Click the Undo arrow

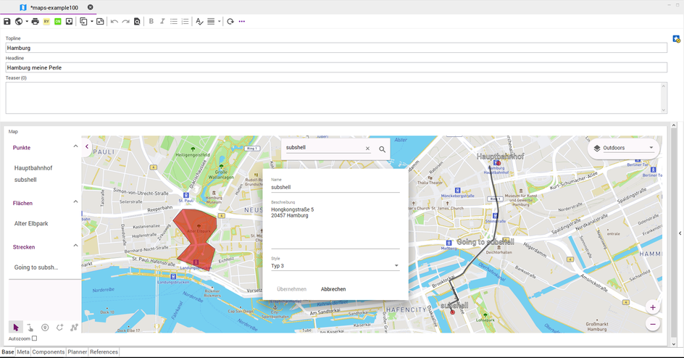click(114, 21)
